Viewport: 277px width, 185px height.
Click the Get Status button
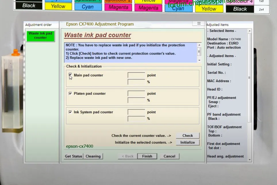point(74,156)
